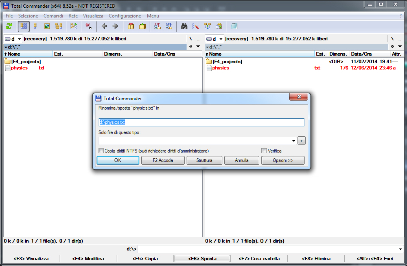The image size is (407, 266).
Task: Click the green Refresh icon in toolbar
Action: (9, 26)
